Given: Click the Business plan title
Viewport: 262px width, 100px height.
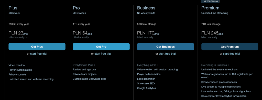Looking at the screenshot, I should pos(146,8).
